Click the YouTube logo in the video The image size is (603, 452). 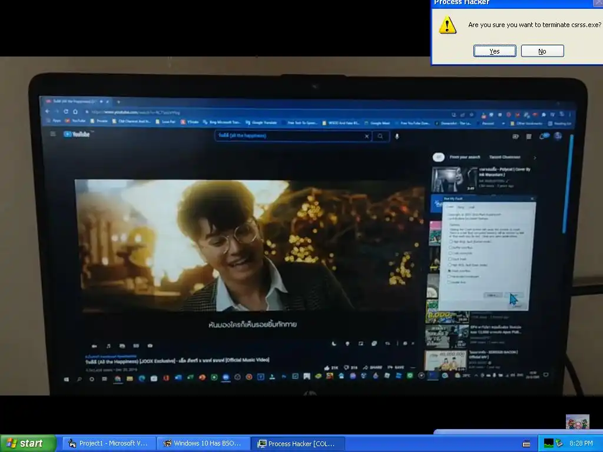click(77, 134)
